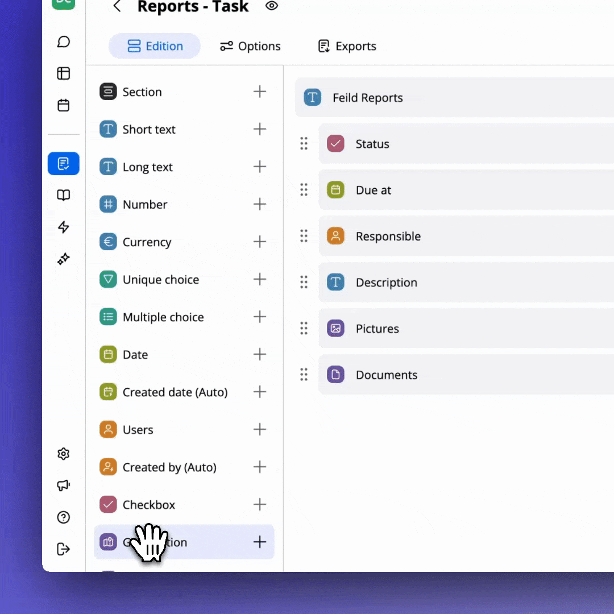Click the automations lightning bolt icon

pyautogui.click(x=63, y=227)
